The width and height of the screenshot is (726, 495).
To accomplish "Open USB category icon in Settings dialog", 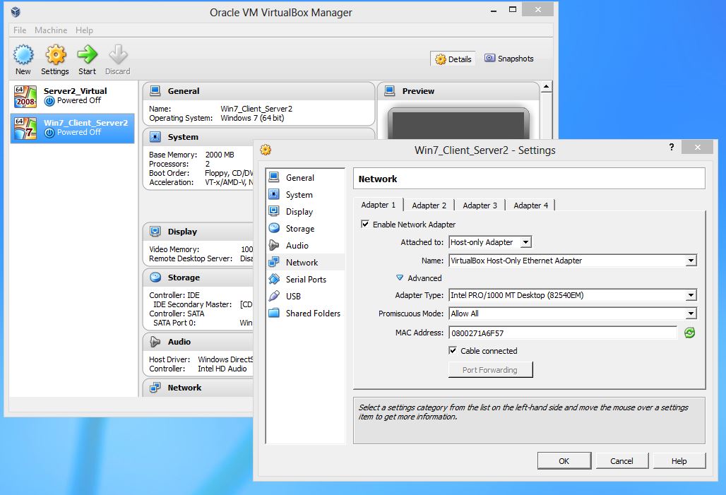I will 274,296.
